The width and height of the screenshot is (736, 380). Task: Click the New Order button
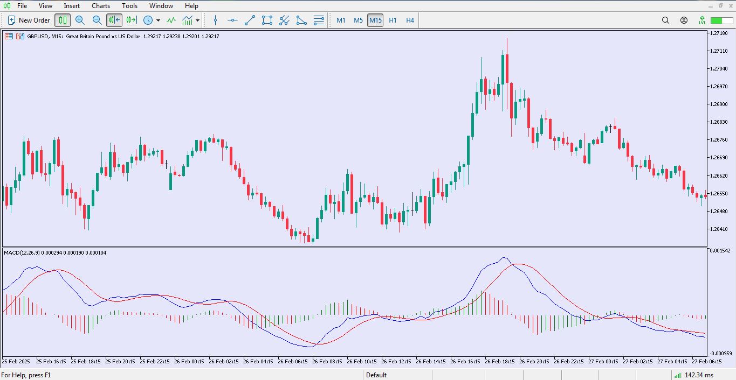pos(29,20)
